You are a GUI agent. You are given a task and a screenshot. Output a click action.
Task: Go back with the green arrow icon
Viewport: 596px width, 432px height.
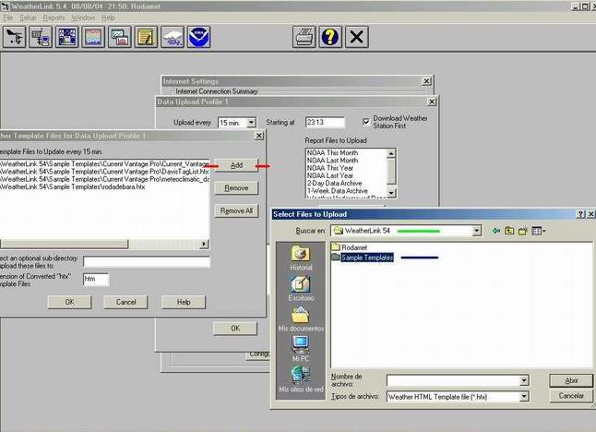coord(496,231)
